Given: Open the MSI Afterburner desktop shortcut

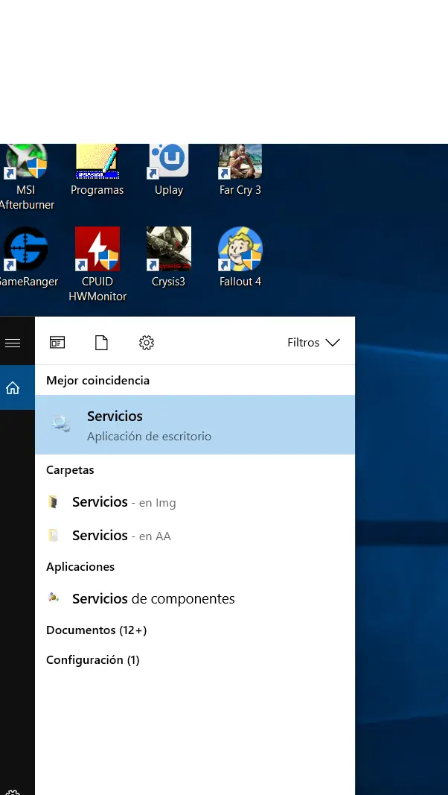Looking at the screenshot, I should pos(26,177).
